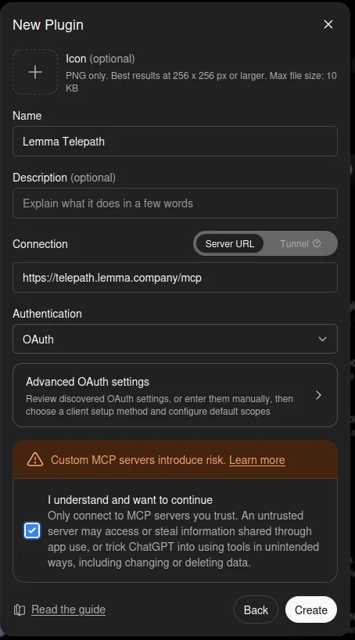Open the Authentication OAuth dropdown

click(x=175, y=339)
